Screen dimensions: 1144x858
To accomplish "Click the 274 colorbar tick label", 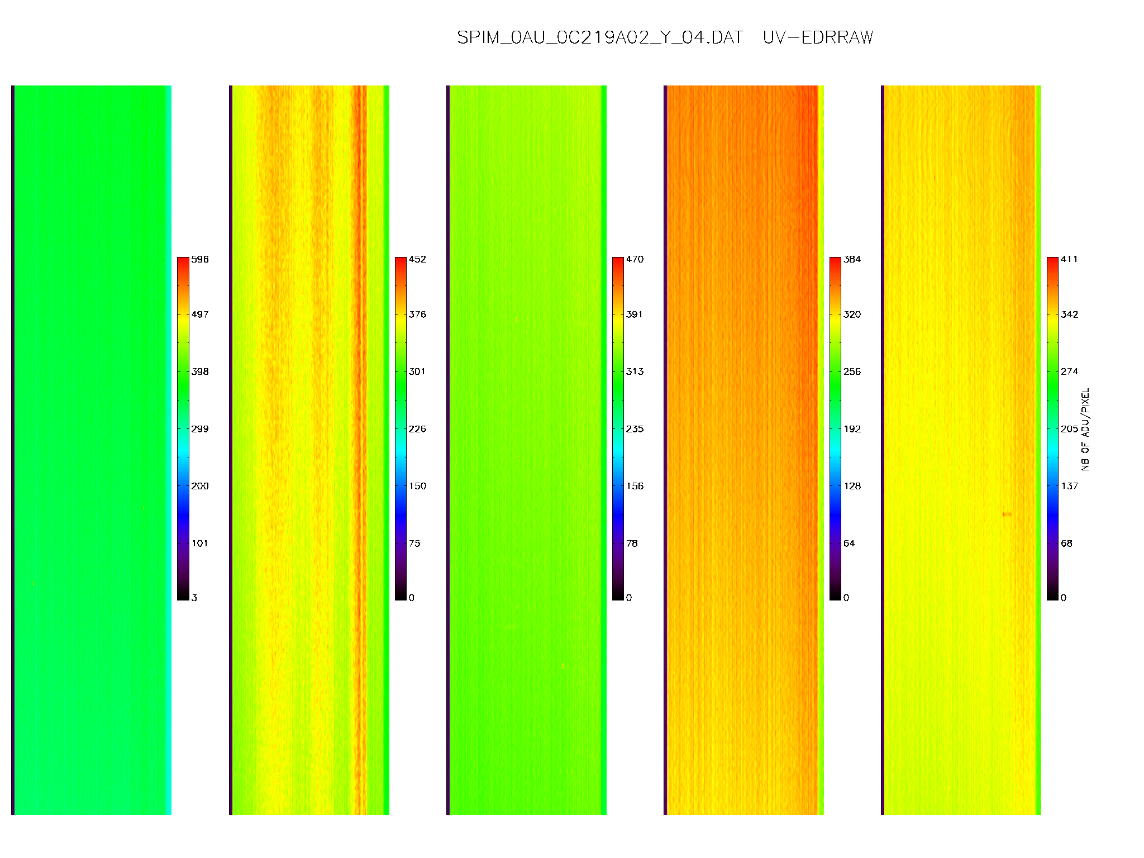I will [1069, 371].
